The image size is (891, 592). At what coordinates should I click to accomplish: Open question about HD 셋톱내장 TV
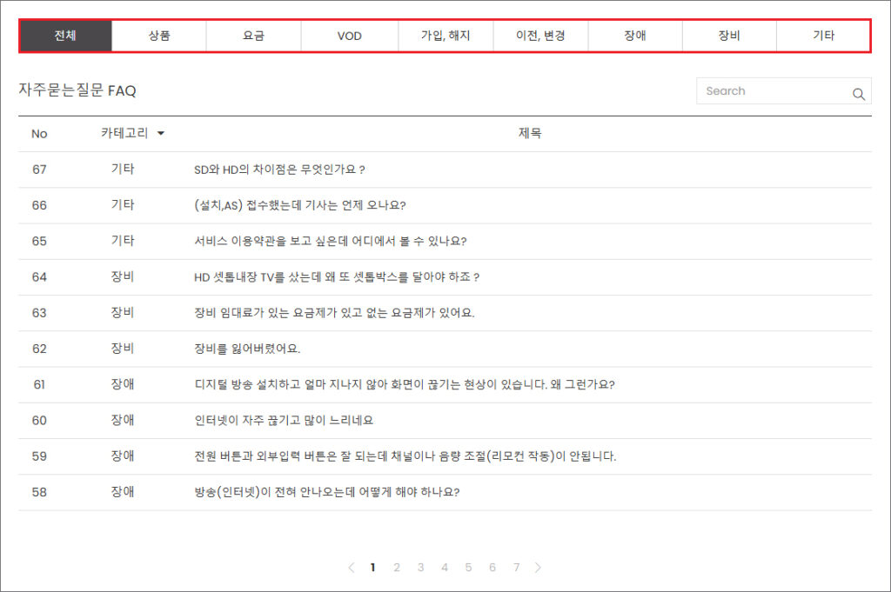(337, 277)
